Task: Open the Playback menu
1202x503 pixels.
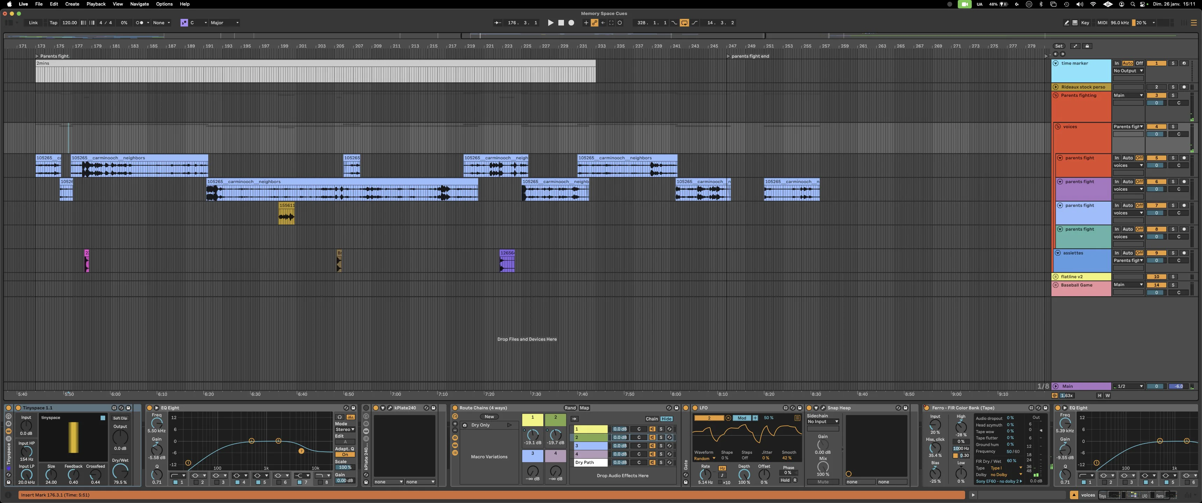Action: 96,4
